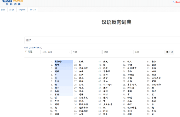Select result 61 故人
This screenshot has width=180, height=117.
coord(130,62)
